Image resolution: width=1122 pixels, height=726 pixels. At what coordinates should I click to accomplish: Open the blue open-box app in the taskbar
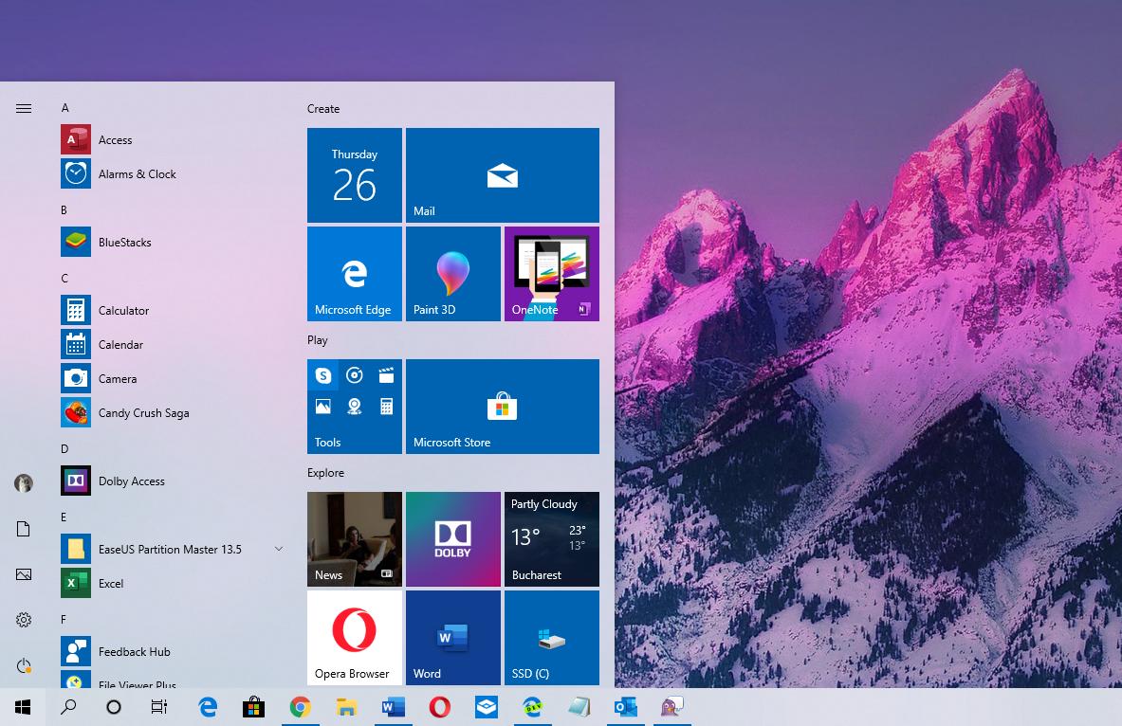[486, 707]
